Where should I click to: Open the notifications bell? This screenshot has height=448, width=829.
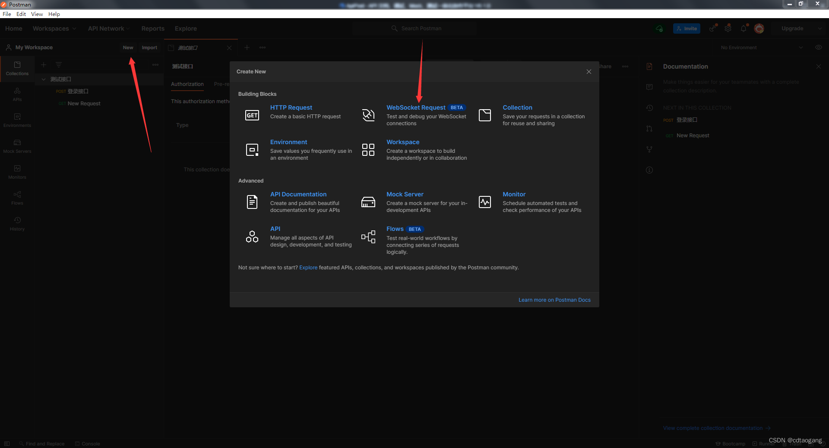[744, 28]
